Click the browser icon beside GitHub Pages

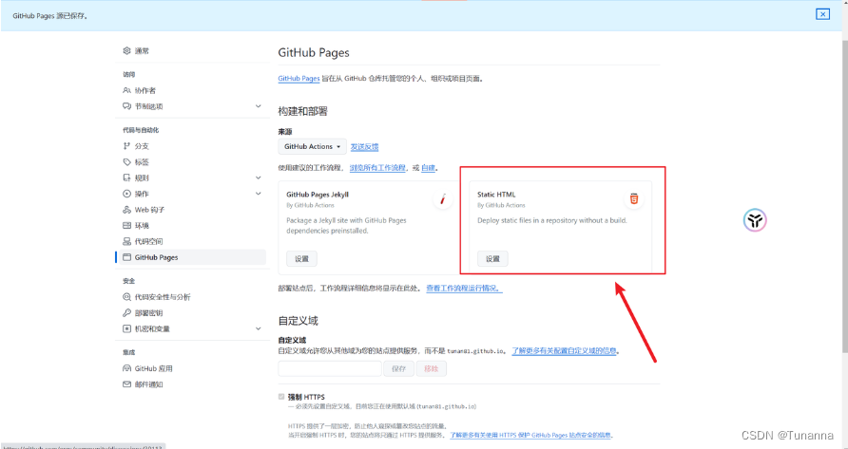tap(126, 257)
